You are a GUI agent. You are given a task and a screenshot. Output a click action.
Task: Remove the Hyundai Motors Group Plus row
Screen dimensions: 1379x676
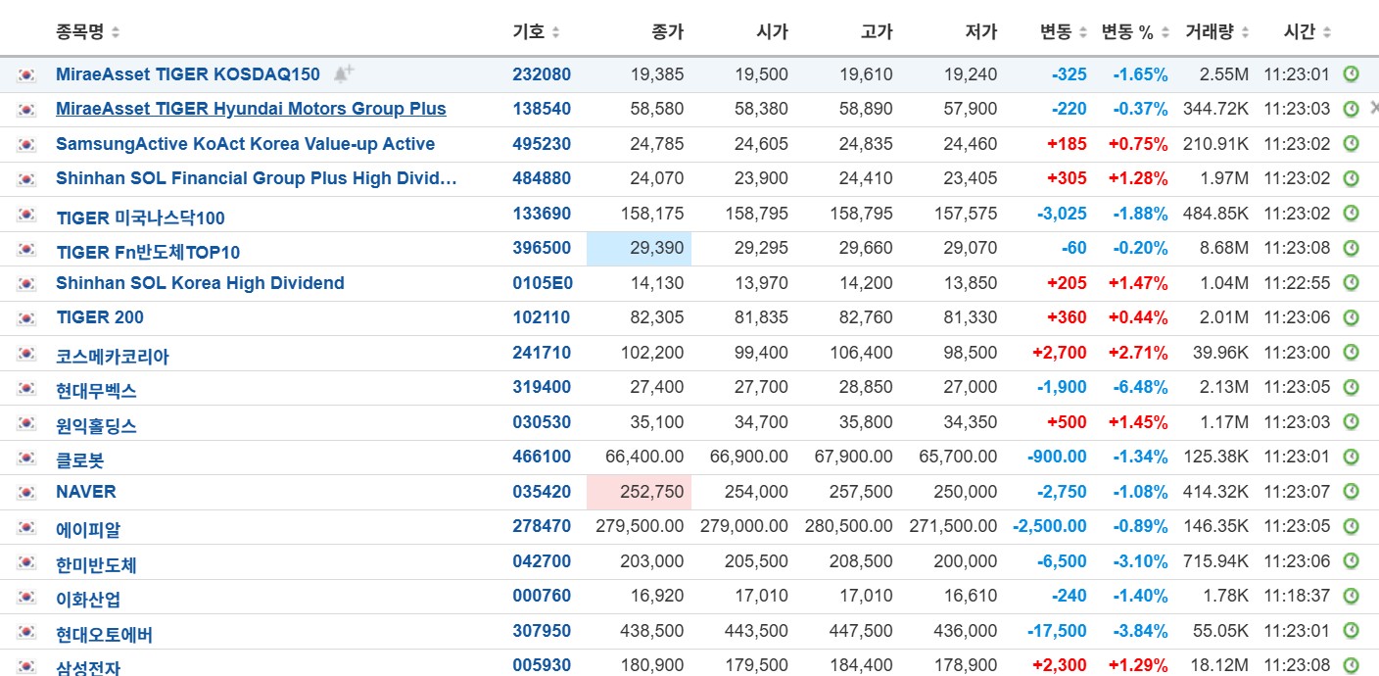(1373, 108)
